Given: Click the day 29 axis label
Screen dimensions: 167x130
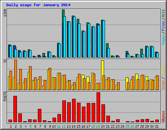Looking at the screenshot, I should click(x=147, y=126).
